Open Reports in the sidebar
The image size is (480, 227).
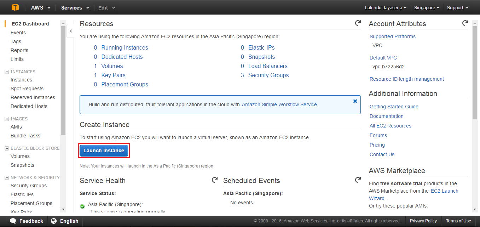[x=19, y=50]
